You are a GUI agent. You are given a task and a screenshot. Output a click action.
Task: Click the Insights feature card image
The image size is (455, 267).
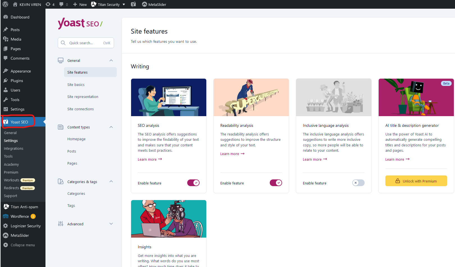pyautogui.click(x=168, y=219)
